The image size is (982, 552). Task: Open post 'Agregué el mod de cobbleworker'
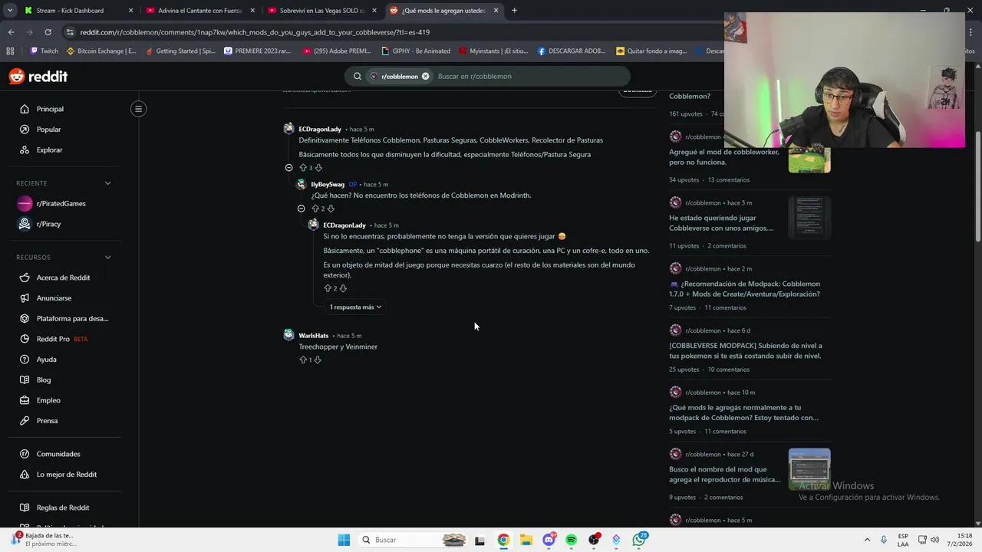pyautogui.click(x=723, y=157)
